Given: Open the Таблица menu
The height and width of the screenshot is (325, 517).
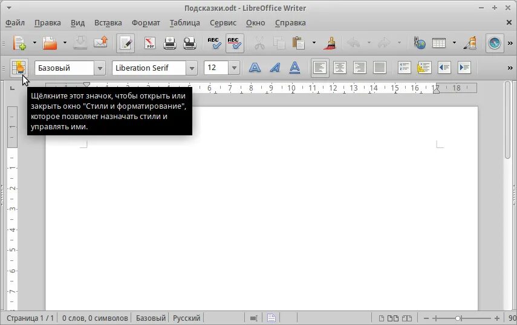Looking at the screenshot, I should [184, 23].
